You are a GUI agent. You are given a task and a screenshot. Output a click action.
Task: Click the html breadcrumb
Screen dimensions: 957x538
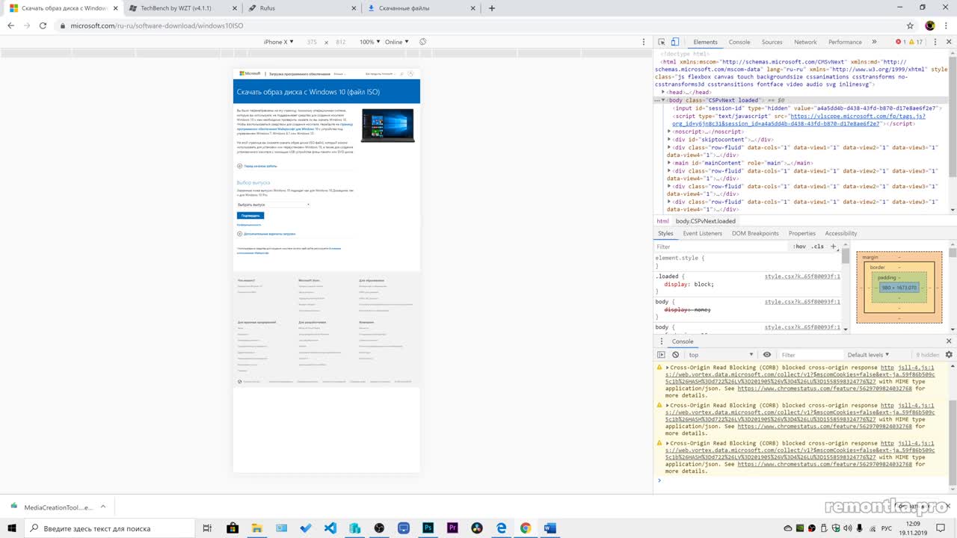point(663,221)
